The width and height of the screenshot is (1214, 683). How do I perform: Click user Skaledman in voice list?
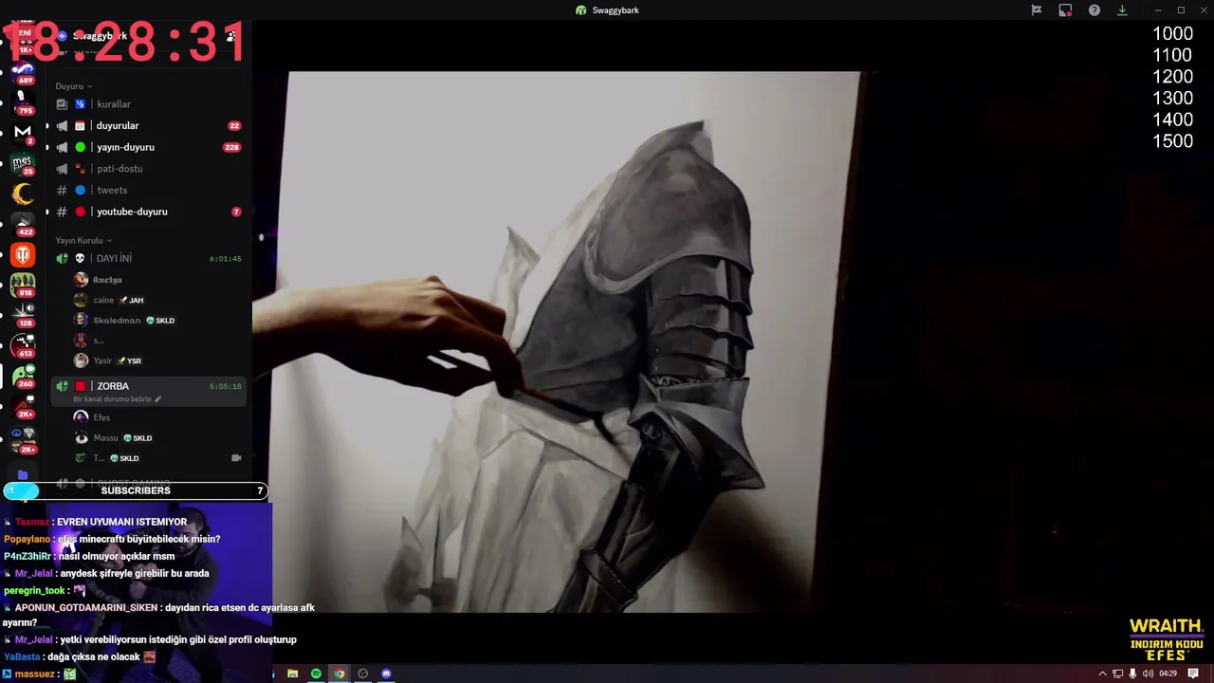(x=117, y=321)
